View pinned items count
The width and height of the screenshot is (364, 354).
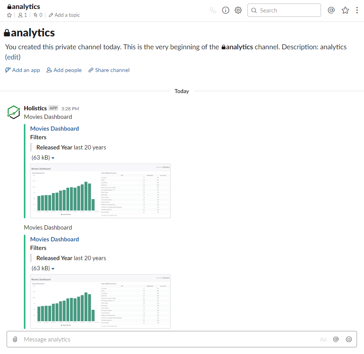point(38,15)
